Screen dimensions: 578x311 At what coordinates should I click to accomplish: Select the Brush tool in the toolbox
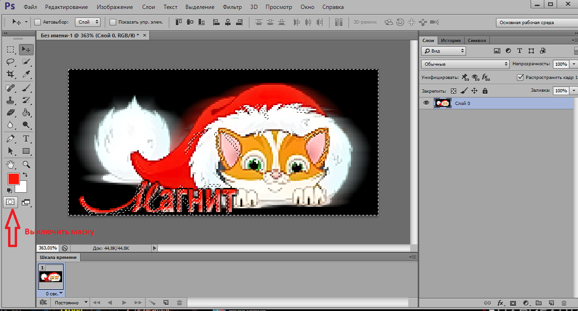[26, 88]
